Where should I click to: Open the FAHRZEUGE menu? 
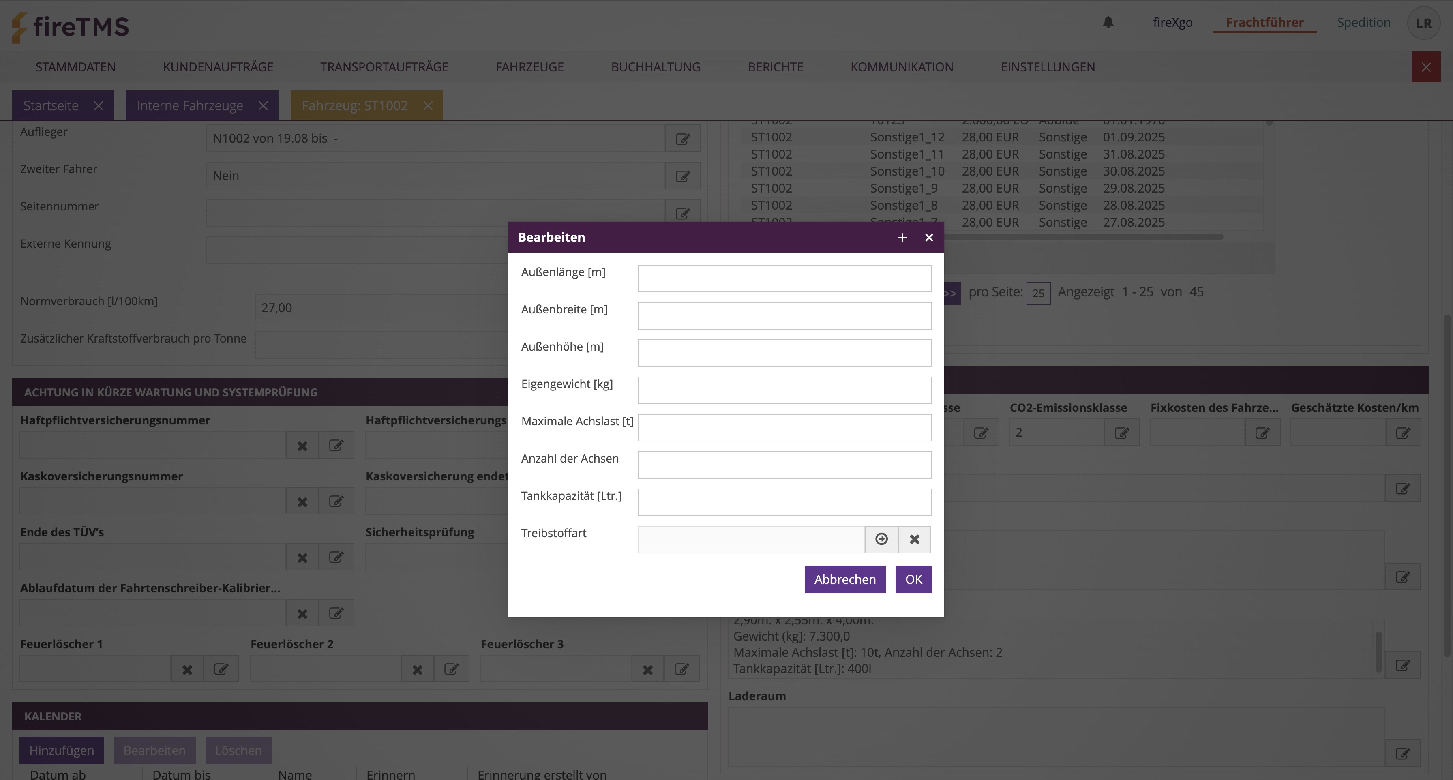[x=529, y=67]
